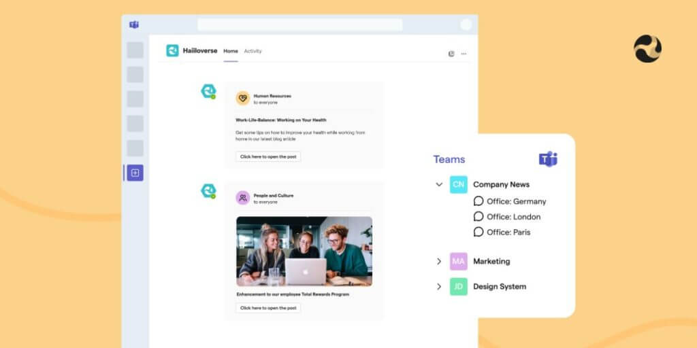The image size is (697, 348).
Task: Click the People and Culture sender name
Action: (x=274, y=196)
